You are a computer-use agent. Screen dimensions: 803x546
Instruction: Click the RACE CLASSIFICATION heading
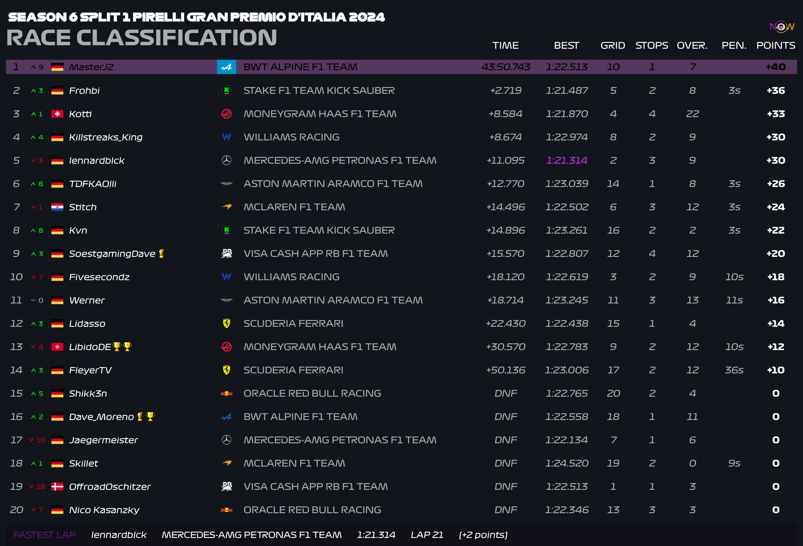pyautogui.click(x=142, y=37)
